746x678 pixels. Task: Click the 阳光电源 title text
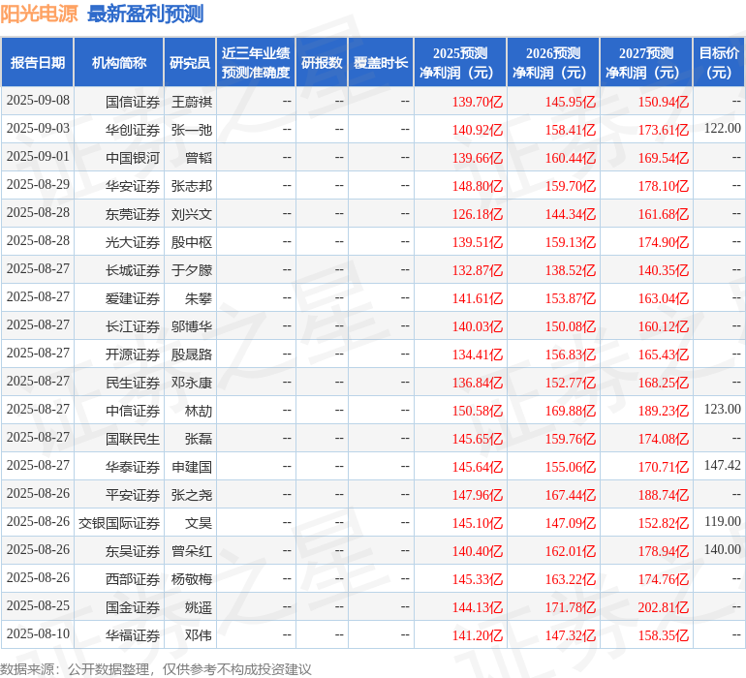pos(39,14)
